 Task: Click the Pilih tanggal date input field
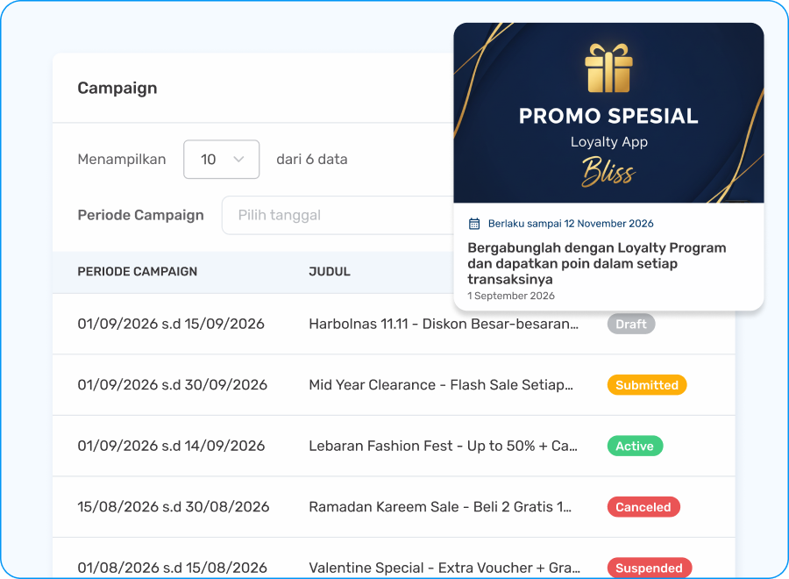(338, 216)
